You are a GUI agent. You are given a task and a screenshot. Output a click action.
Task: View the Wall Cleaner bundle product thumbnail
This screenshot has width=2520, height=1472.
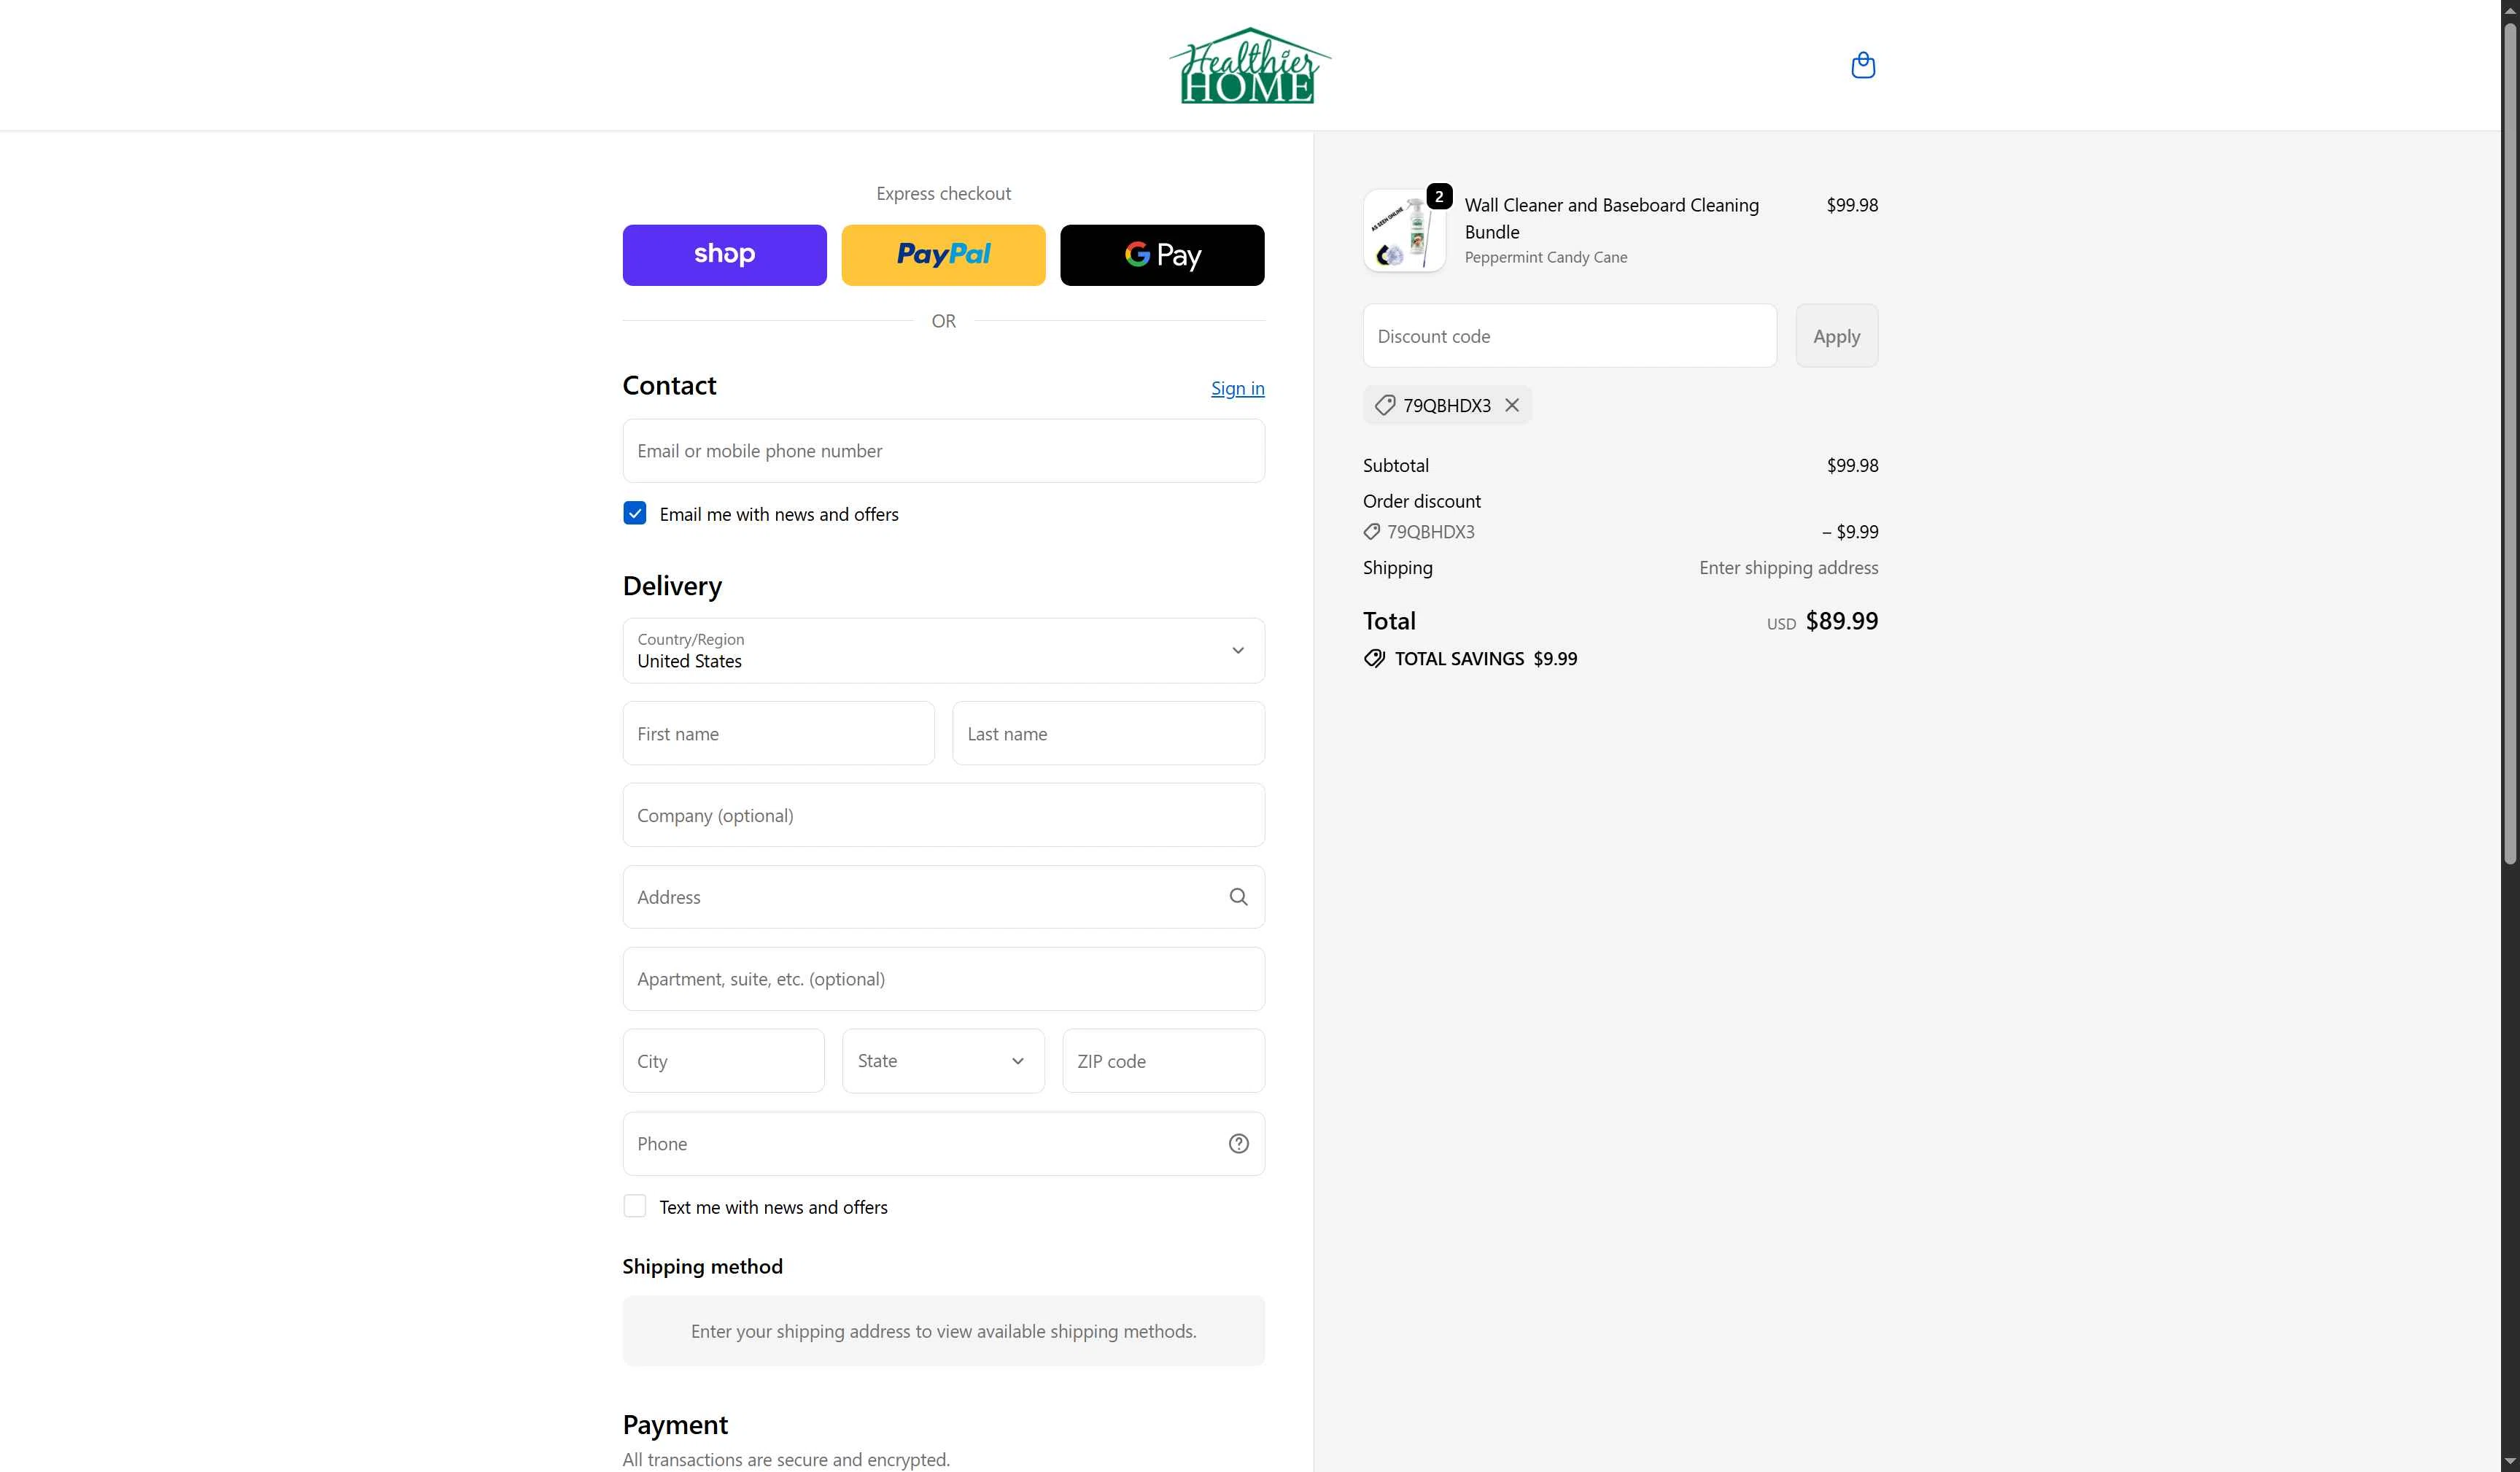pyautogui.click(x=1404, y=230)
